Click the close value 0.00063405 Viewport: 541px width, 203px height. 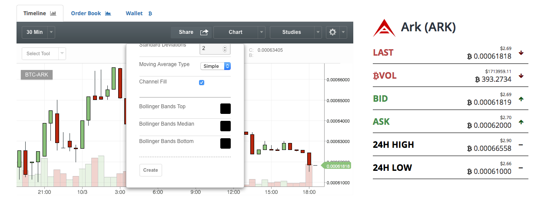(270, 50)
